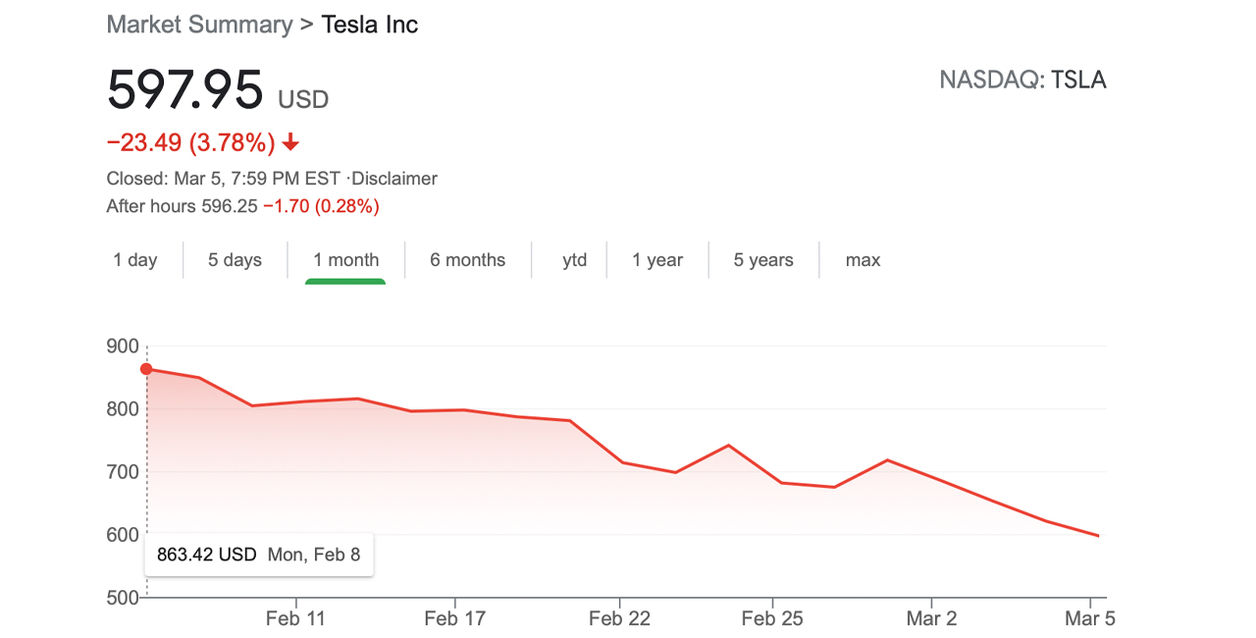Show the ytd price range

click(x=574, y=260)
